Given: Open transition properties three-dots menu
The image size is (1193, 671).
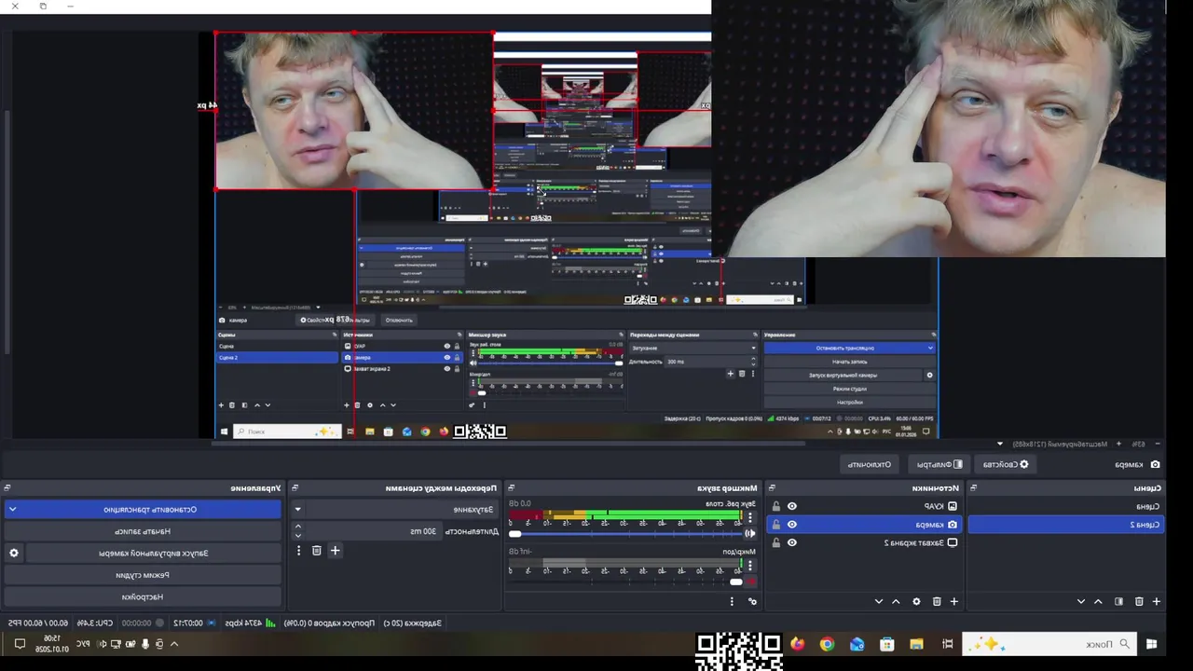Looking at the screenshot, I should point(298,551).
